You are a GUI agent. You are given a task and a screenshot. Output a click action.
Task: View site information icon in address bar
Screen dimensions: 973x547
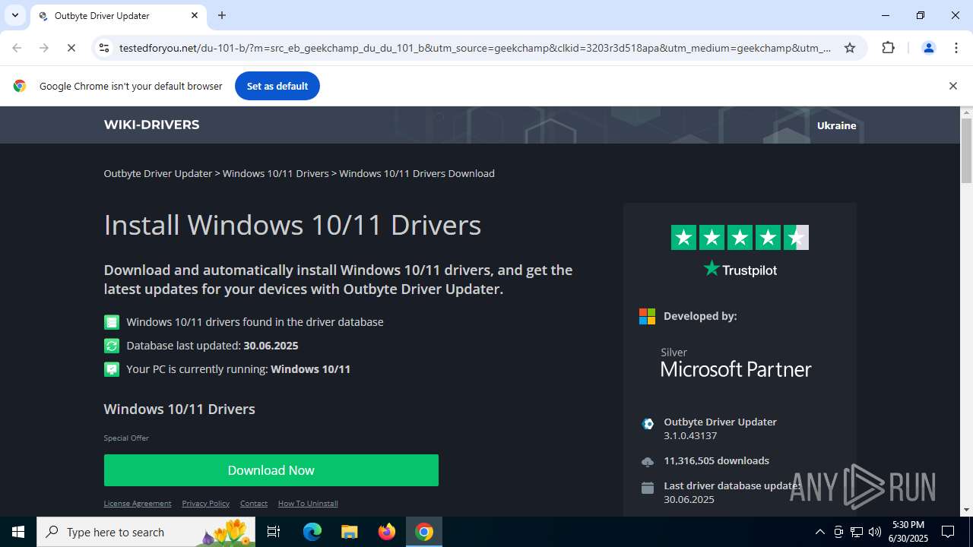coord(104,48)
